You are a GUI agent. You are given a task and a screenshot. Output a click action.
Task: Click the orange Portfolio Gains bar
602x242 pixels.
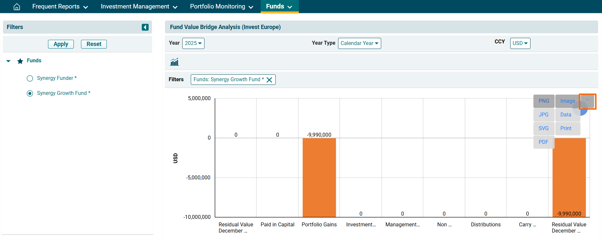(x=319, y=177)
